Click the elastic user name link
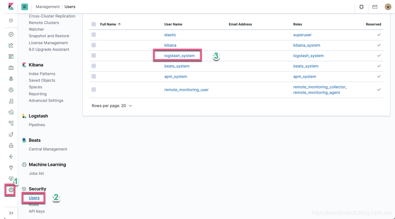The height and width of the screenshot is (219, 395). 170,35
